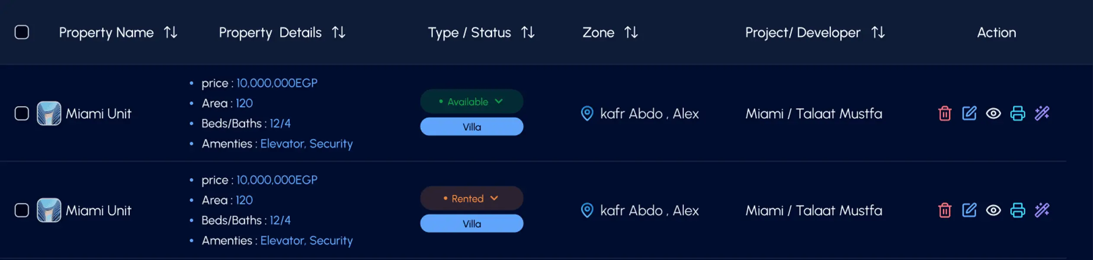Delete the first Miami Unit row

point(945,113)
